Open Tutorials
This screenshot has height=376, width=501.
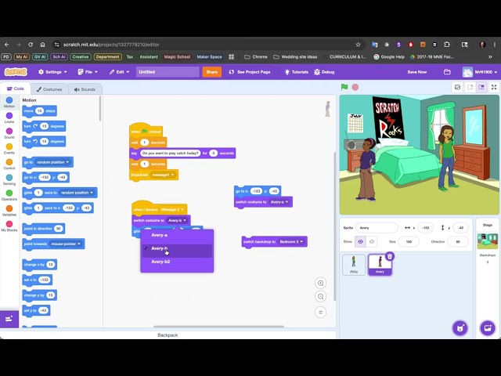(x=296, y=72)
